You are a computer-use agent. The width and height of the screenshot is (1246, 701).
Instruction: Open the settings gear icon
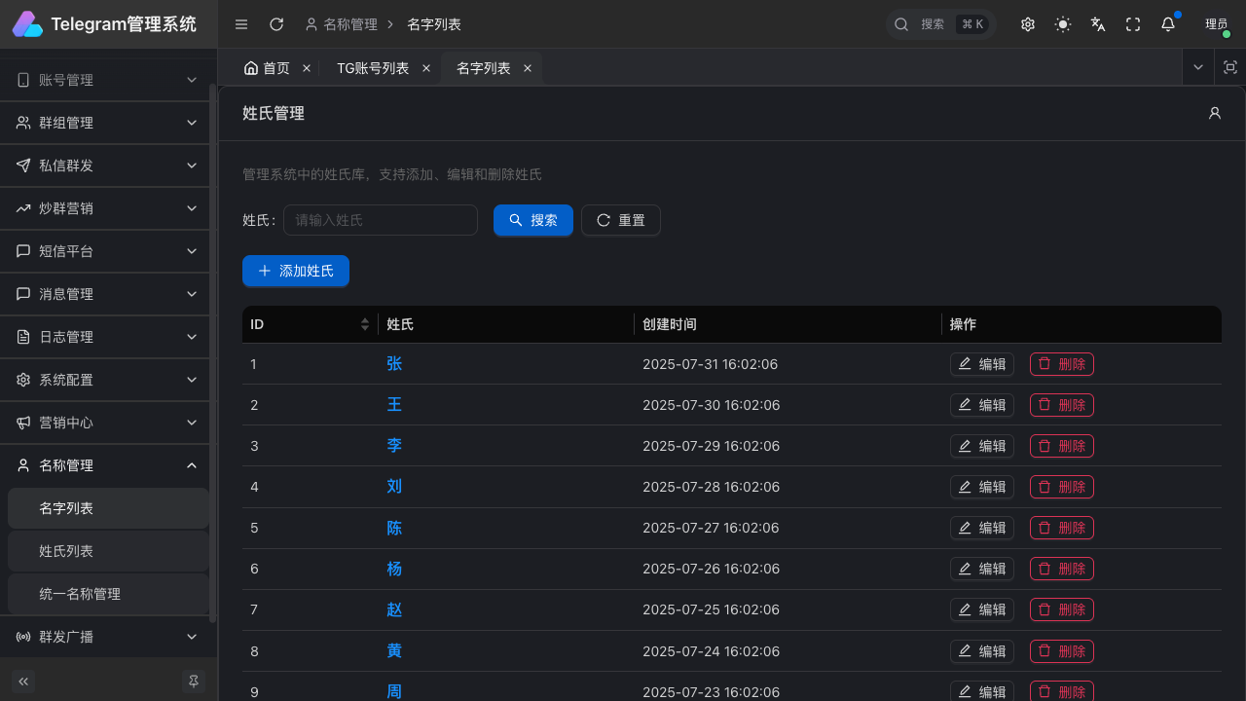point(1028,24)
